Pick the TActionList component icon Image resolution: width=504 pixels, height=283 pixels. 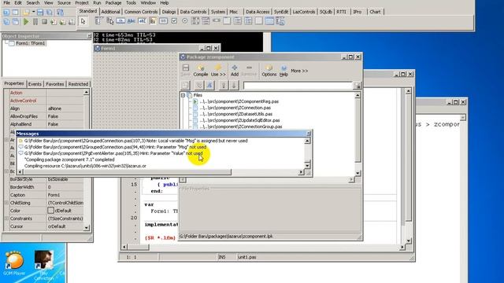click(280, 21)
